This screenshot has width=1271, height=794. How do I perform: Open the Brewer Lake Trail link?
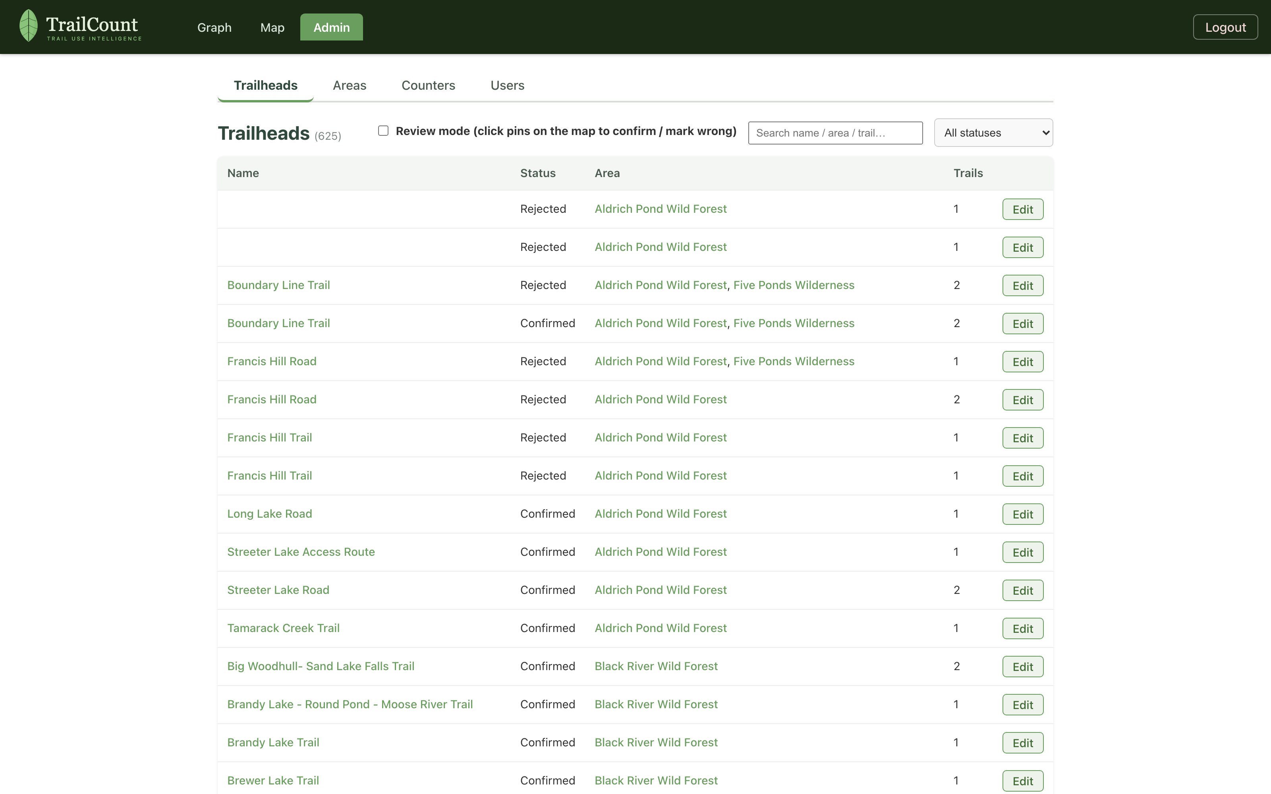[x=272, y=781]
